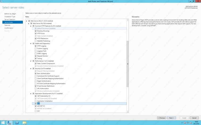This screenshot has height=125, width=201.
Task: Tick the CGI checkbox
Action: [x=36, y=111]
